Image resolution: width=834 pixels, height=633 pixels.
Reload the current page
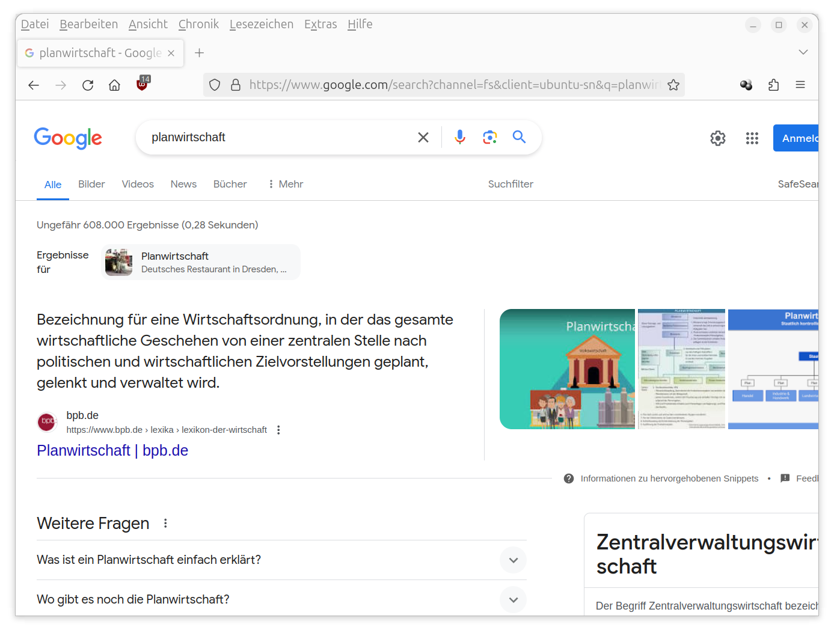click(x=87, y=85)
